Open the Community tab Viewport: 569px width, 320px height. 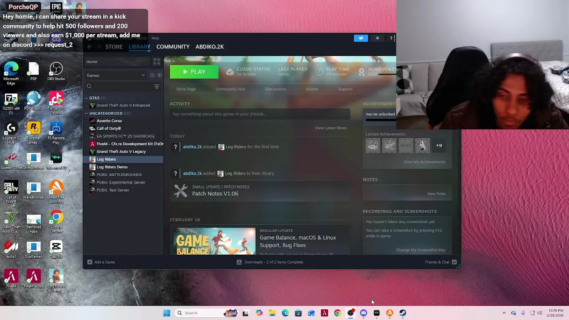click(173, 47)
